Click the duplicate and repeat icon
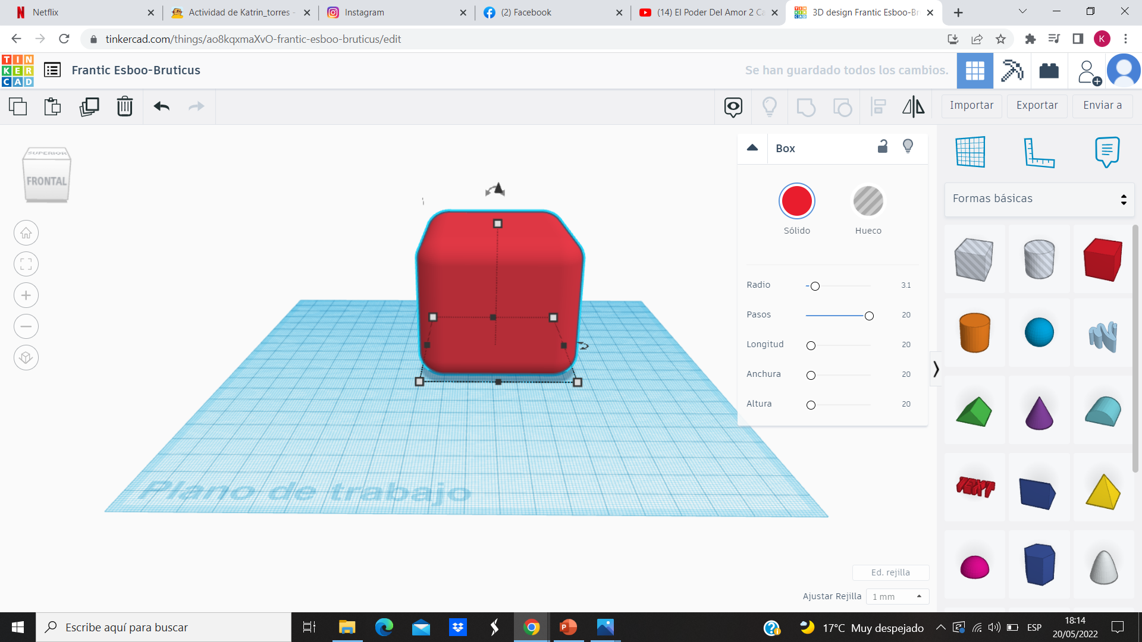The image size is (1142, 642). [89, 106]
